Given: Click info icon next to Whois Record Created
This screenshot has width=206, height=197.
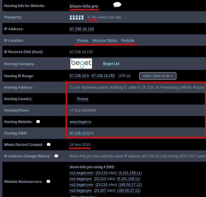Looking at the screenshot, I should tap(49, 144).
